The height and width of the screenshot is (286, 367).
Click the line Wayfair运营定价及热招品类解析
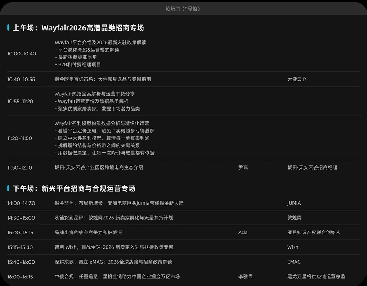91,101
